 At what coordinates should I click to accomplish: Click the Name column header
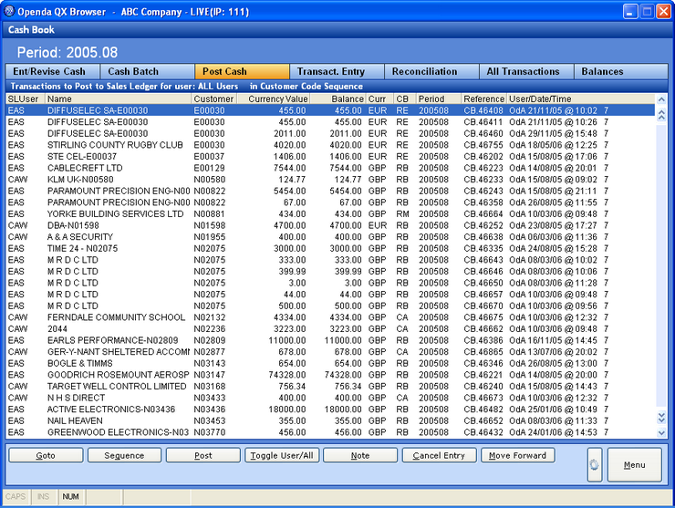[118, 99]
